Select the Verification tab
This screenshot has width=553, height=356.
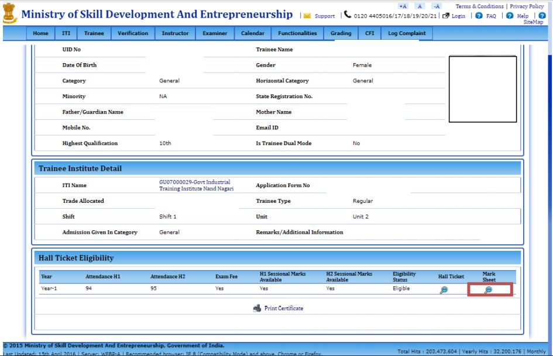[x=132, y=33]
